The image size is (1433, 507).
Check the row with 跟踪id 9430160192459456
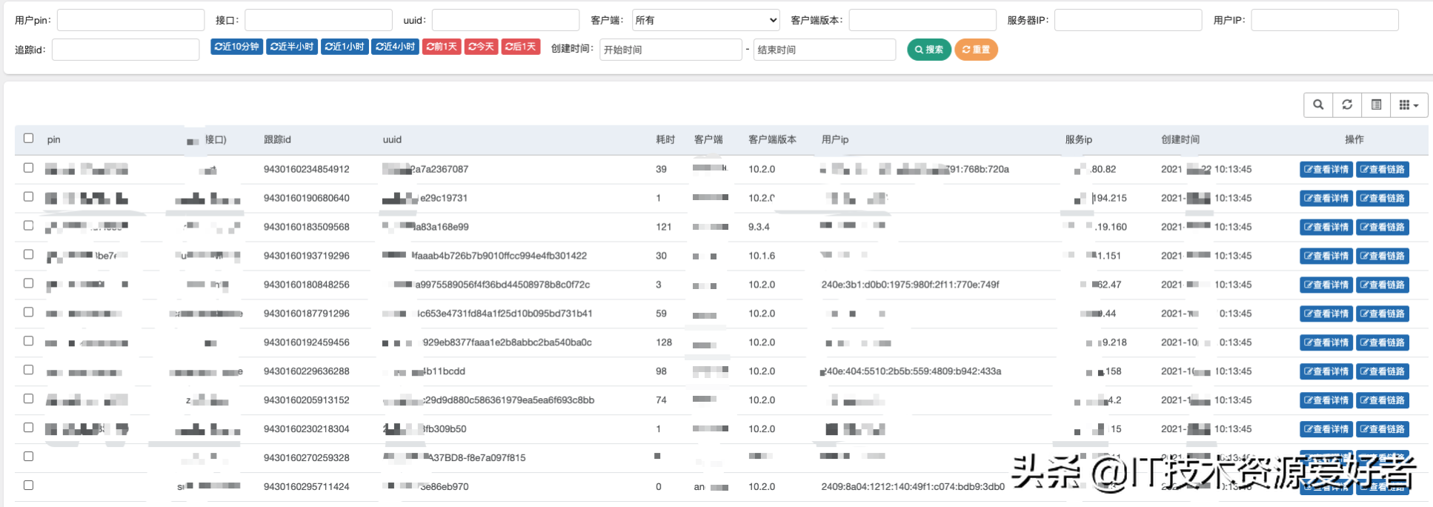[x=28, y=341]
